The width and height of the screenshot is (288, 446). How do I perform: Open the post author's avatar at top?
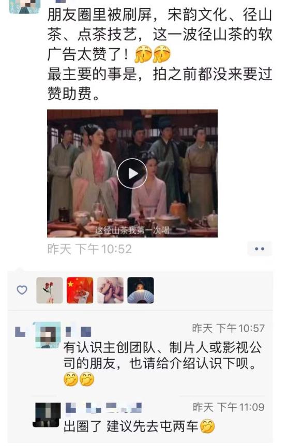click(x=25, y=6)
